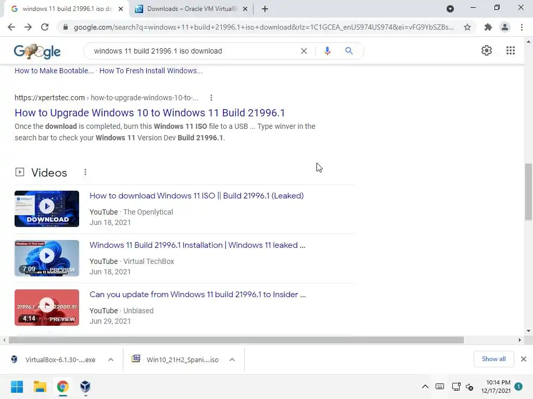Viewport: 533px width, 399px height.
Task: Open the taskbar clock and date
Action: 496,387
